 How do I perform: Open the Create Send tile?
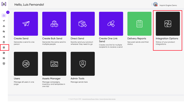tap(26, 24)
